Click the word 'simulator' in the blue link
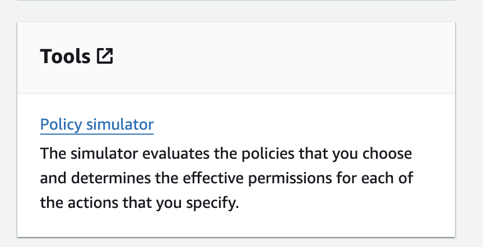 tap(119, 124)
